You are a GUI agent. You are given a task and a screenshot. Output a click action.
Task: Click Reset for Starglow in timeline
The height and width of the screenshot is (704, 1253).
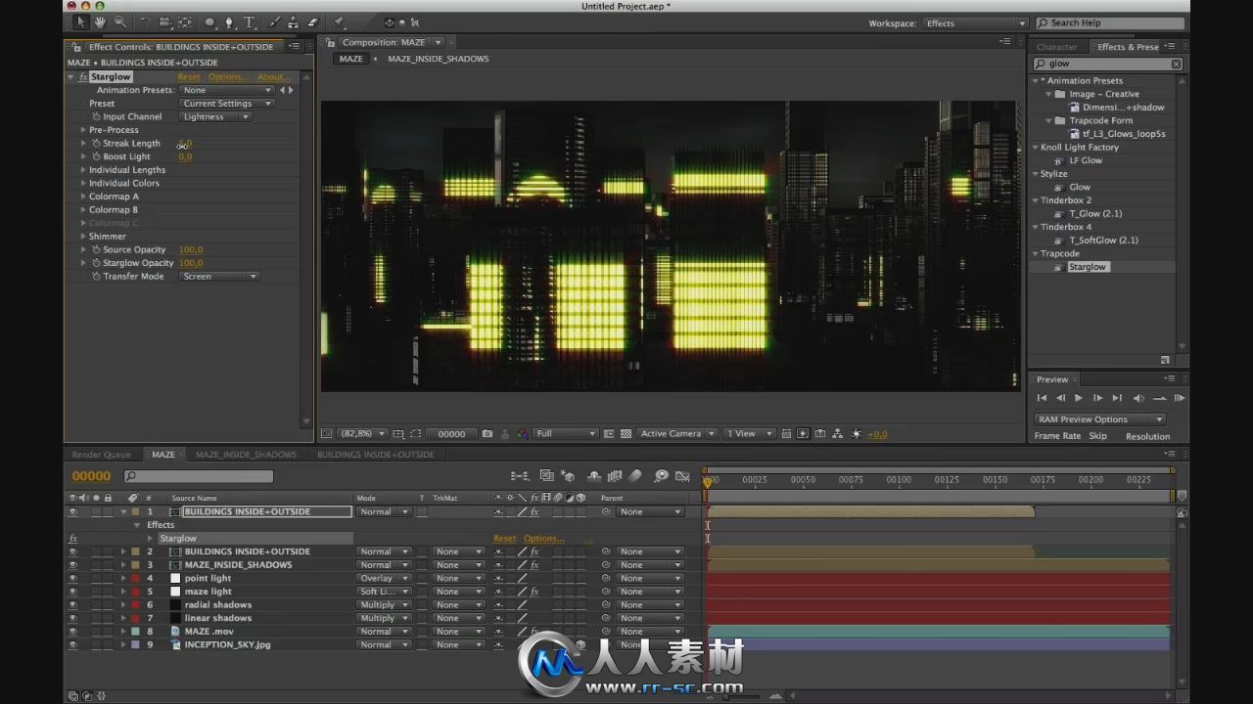coord(504,538)
